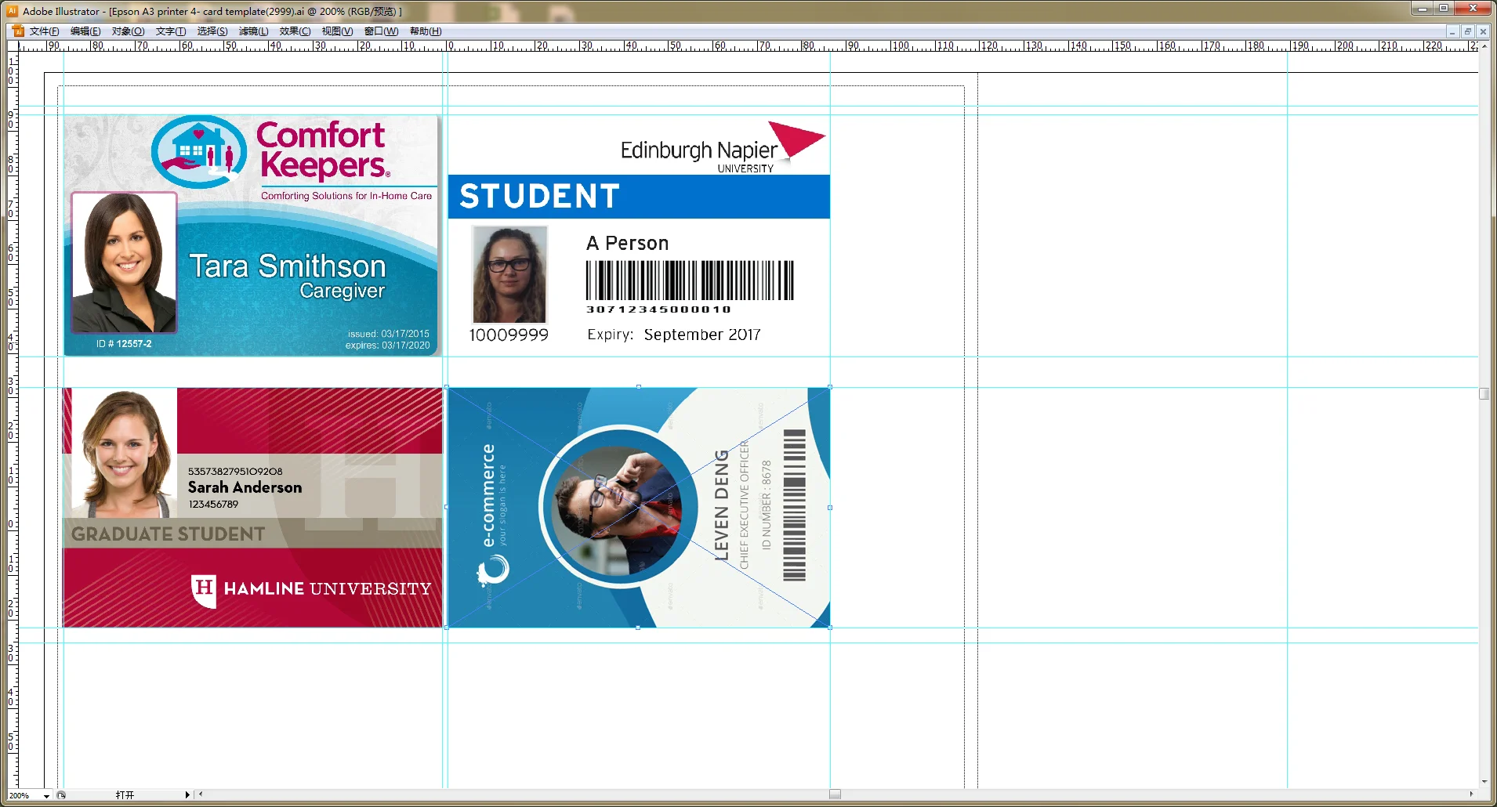The image size is (1497, 807).
Task: Expand the 200% zoom level dropdown
Action: (x=46, y=795)
